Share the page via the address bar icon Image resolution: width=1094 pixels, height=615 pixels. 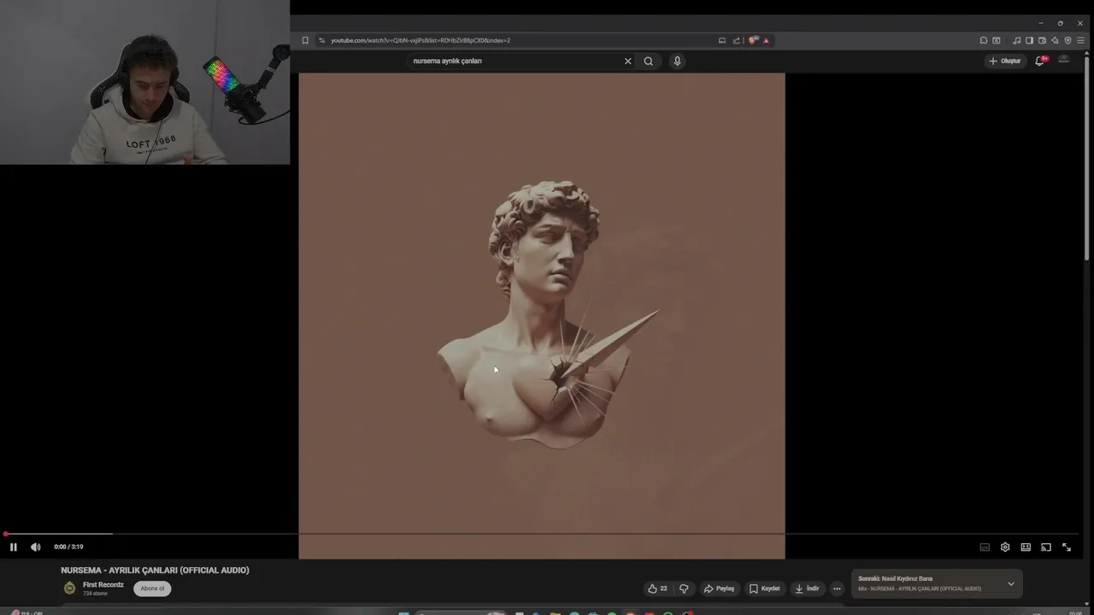tap(737, 40)
